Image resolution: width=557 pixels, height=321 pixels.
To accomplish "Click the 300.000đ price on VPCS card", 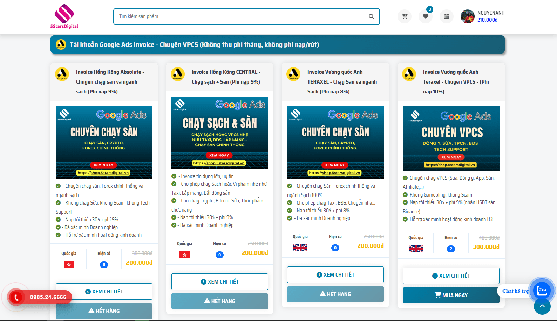I will tap(486, 247).
